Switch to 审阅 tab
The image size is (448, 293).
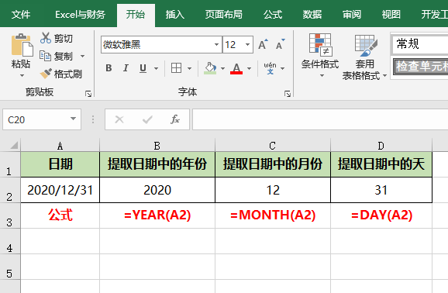click(352, 14)
